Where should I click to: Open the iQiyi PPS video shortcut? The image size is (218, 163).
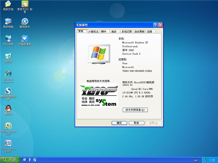coord(25,7)
